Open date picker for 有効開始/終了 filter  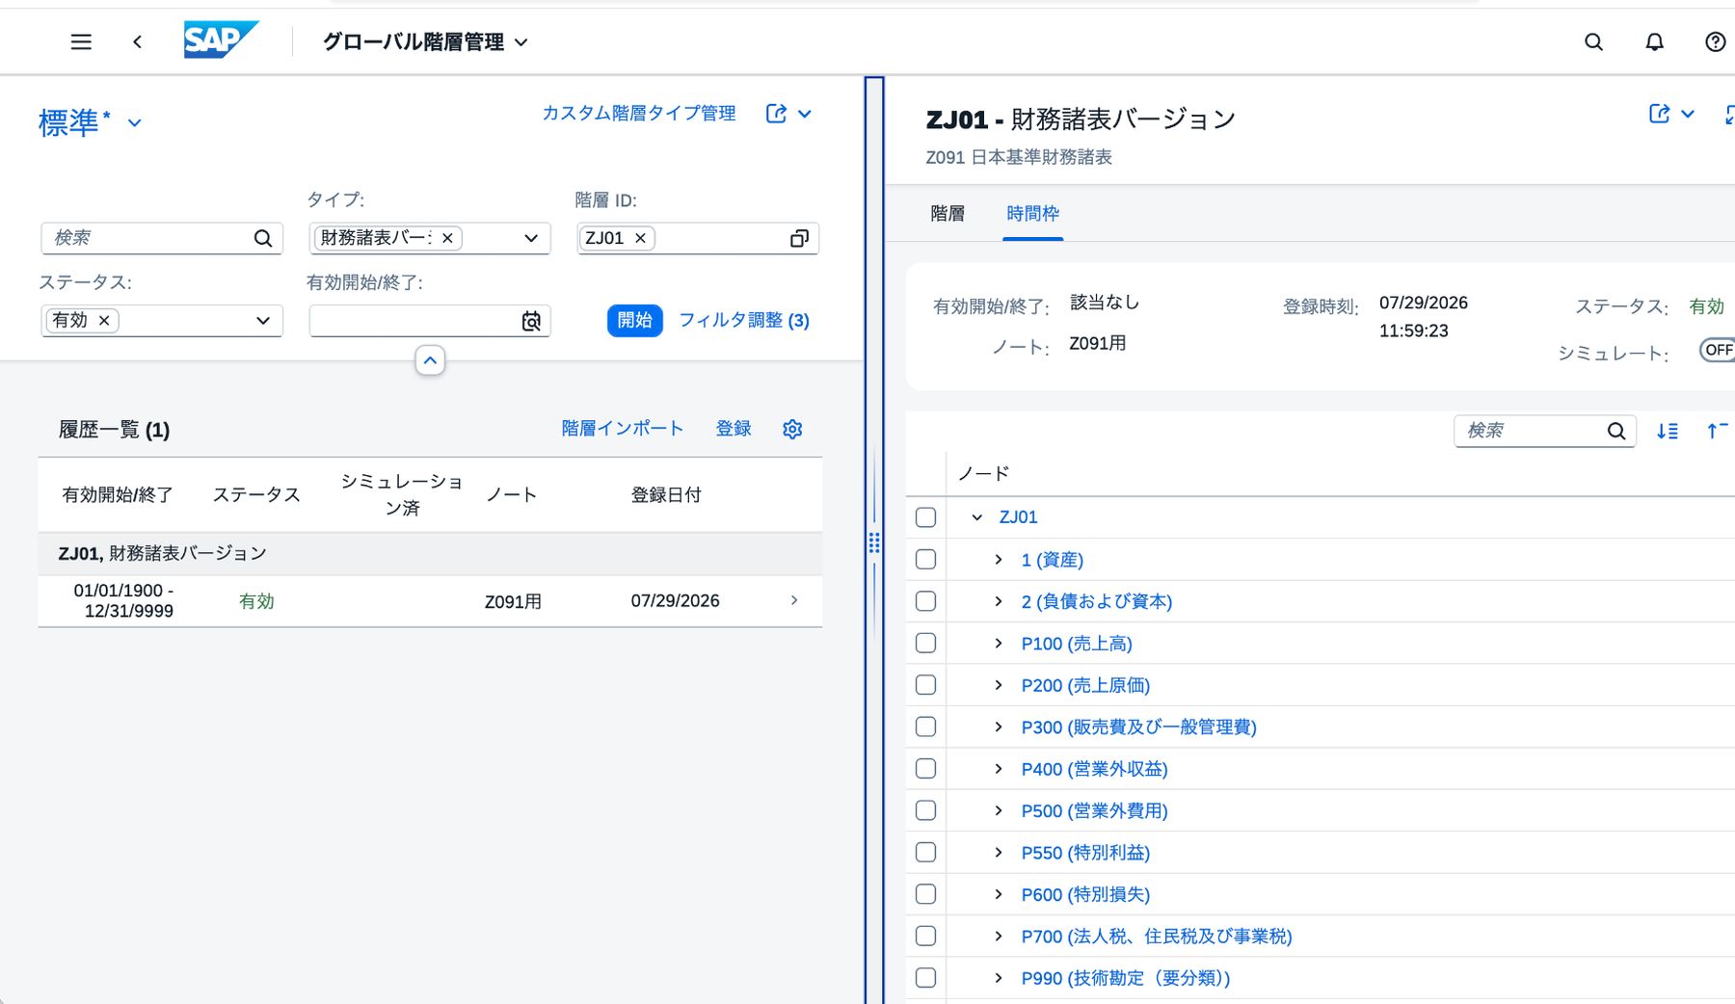tap(531, 321)
